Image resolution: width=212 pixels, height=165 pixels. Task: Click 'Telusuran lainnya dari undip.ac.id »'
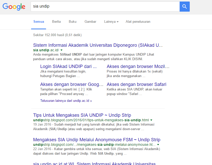(x=66, y=101)
